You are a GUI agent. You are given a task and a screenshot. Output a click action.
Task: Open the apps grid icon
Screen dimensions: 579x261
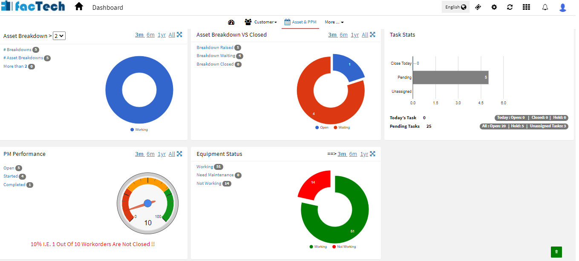tap(526, 7)
